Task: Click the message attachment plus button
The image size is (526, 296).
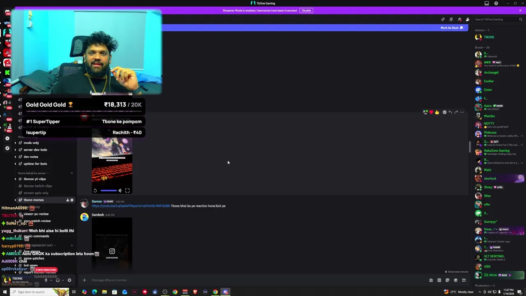Action: pyautogui.click(x=84, y=280)
